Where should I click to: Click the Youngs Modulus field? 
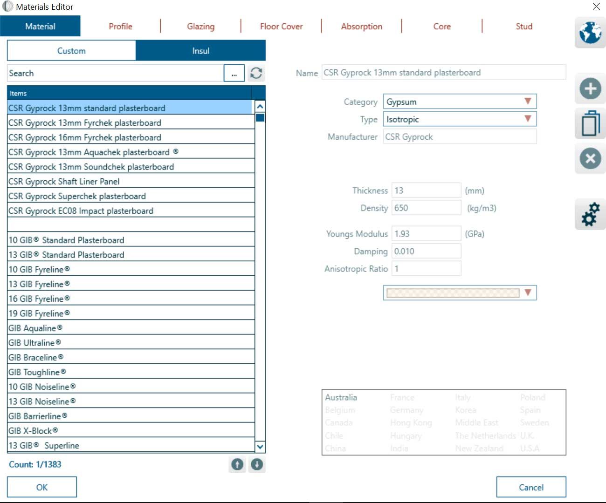point(426,234)
